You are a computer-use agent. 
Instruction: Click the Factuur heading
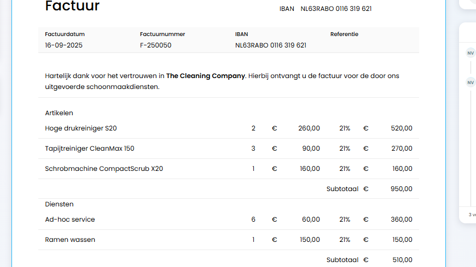click(x=72, y=7)
